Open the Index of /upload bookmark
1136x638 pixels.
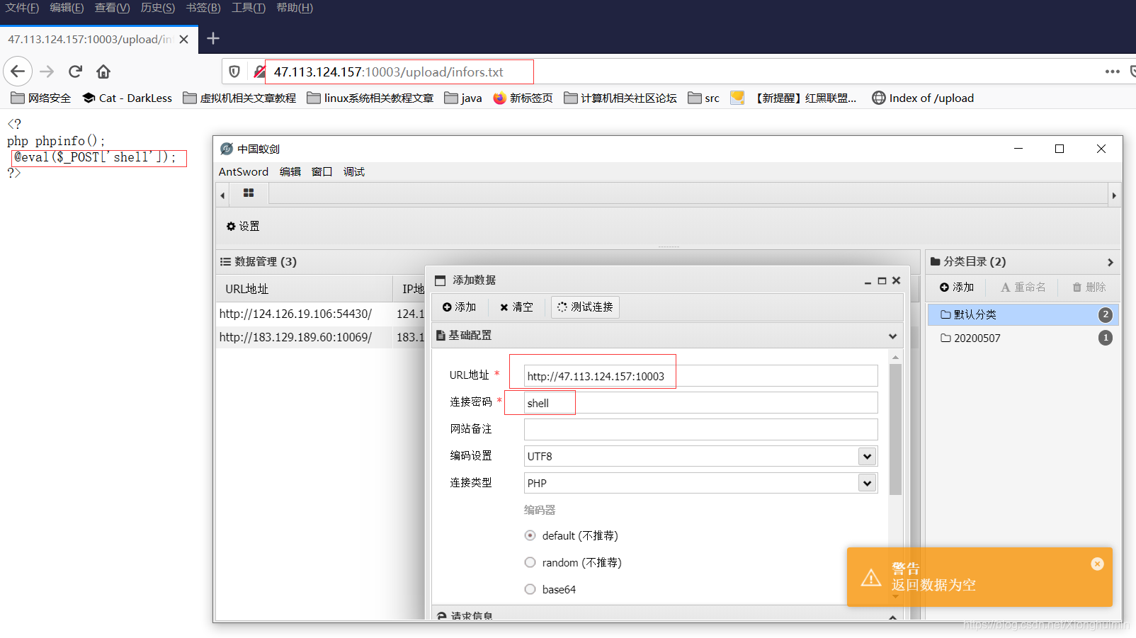pos(923,98)
